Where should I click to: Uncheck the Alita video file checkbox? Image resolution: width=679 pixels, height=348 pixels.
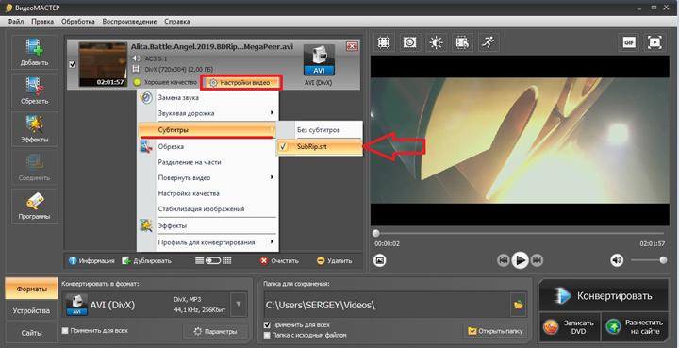(x=73, y=64)
